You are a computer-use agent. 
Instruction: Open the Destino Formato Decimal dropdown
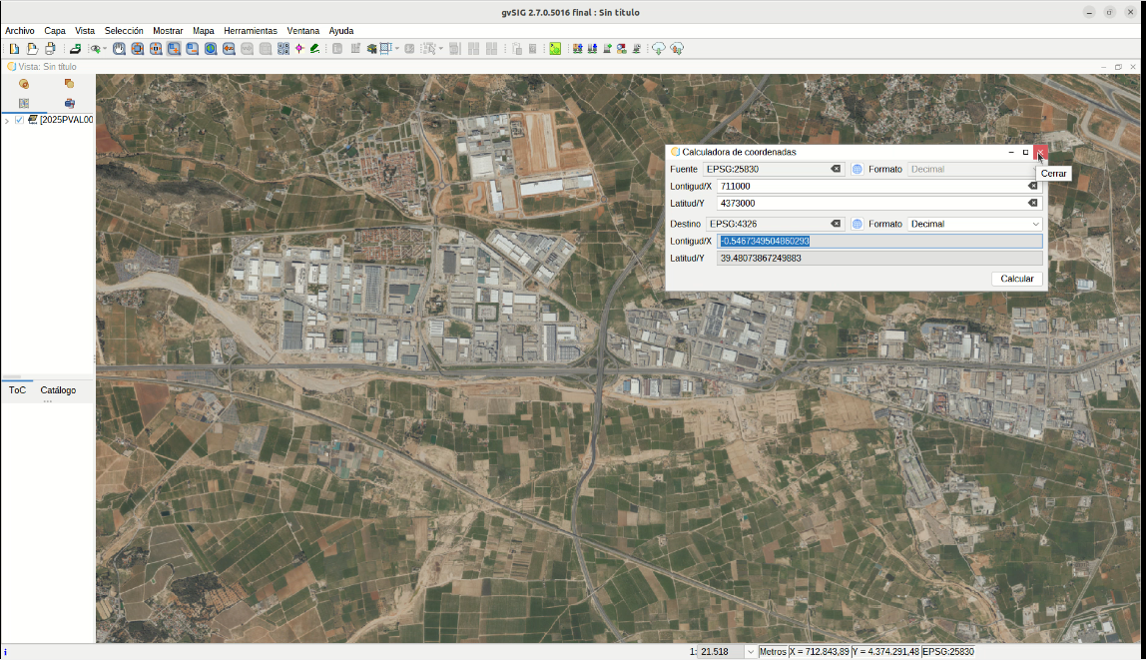(x=1035, y=225)
